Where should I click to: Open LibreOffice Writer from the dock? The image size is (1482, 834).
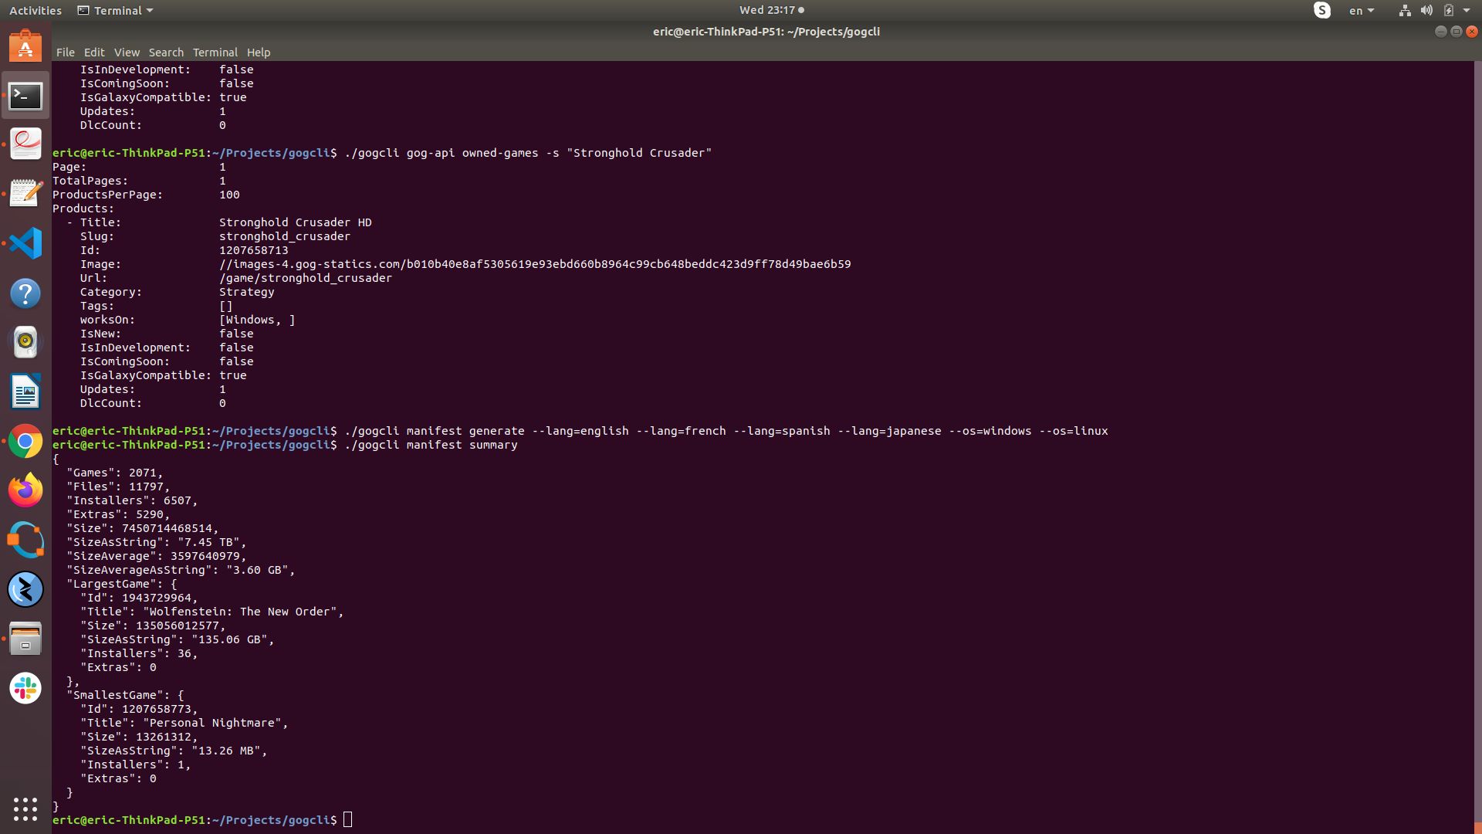coord(25,392)
